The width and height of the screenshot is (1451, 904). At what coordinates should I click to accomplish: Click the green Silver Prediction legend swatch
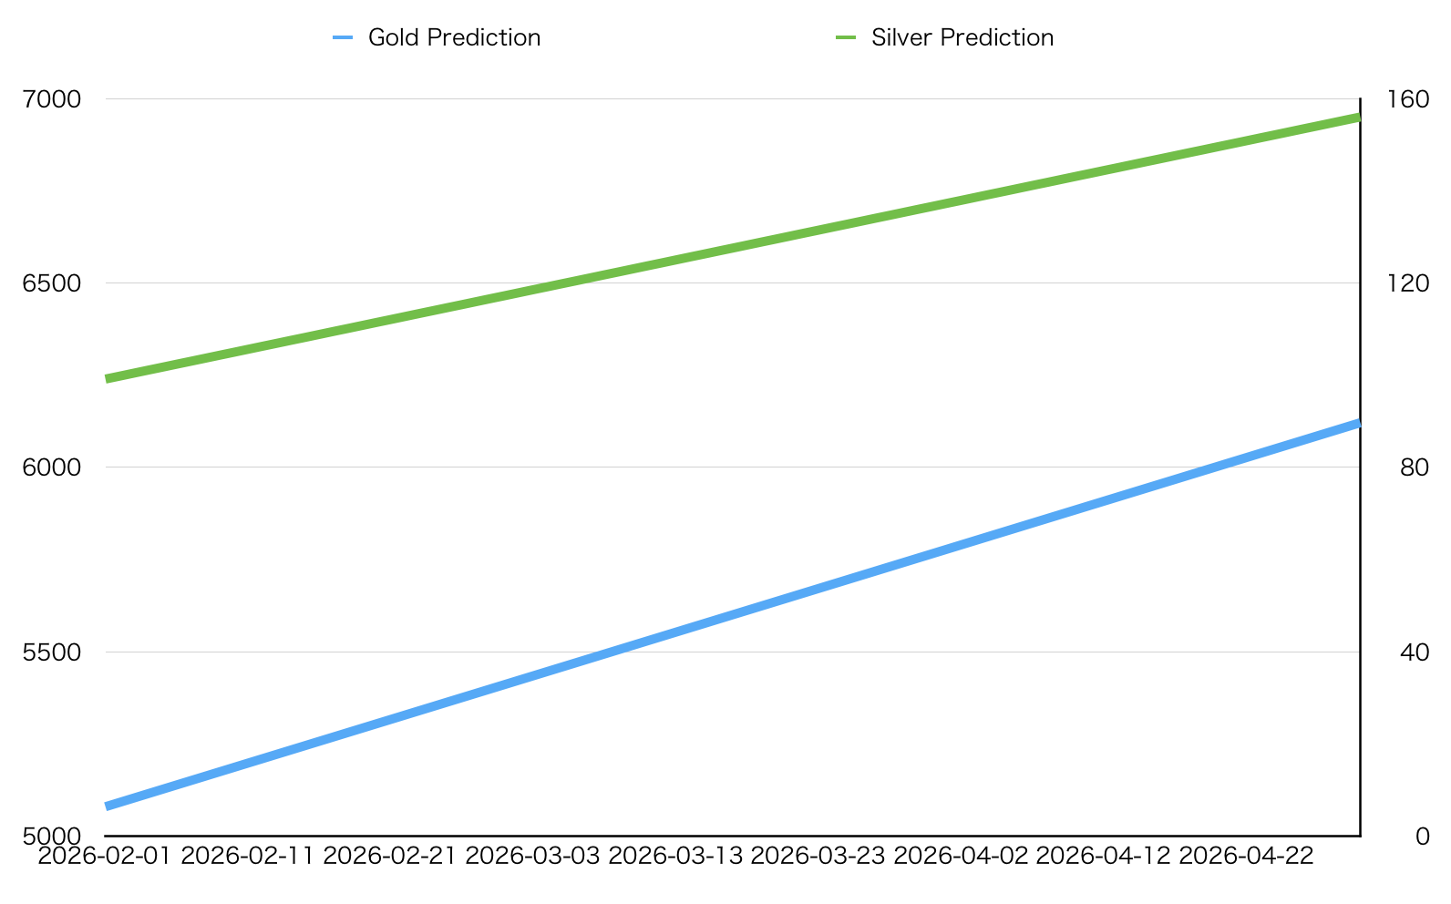tap(846, 37)
